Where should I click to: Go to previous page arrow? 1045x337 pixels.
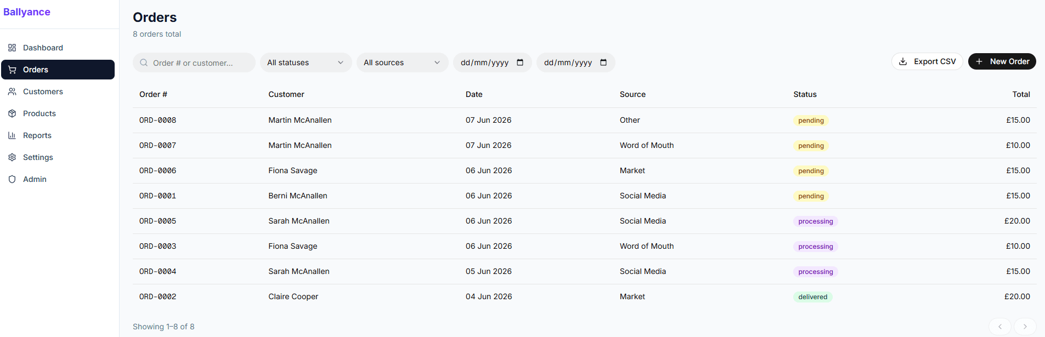[1000, 327]
